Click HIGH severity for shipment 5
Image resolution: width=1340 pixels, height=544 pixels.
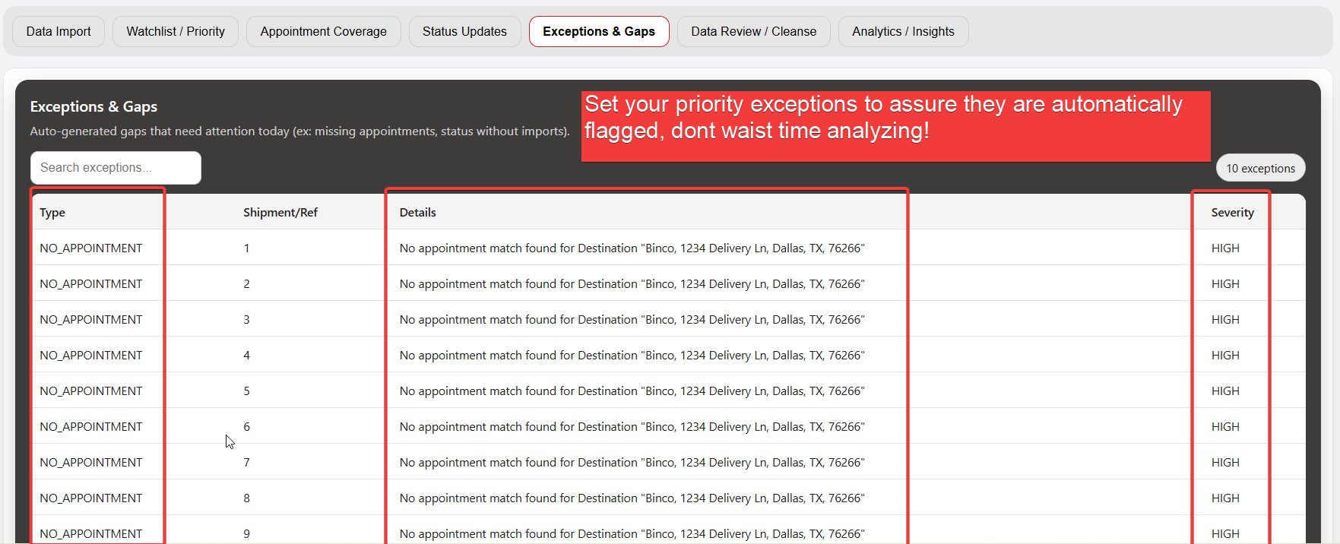1225,391
